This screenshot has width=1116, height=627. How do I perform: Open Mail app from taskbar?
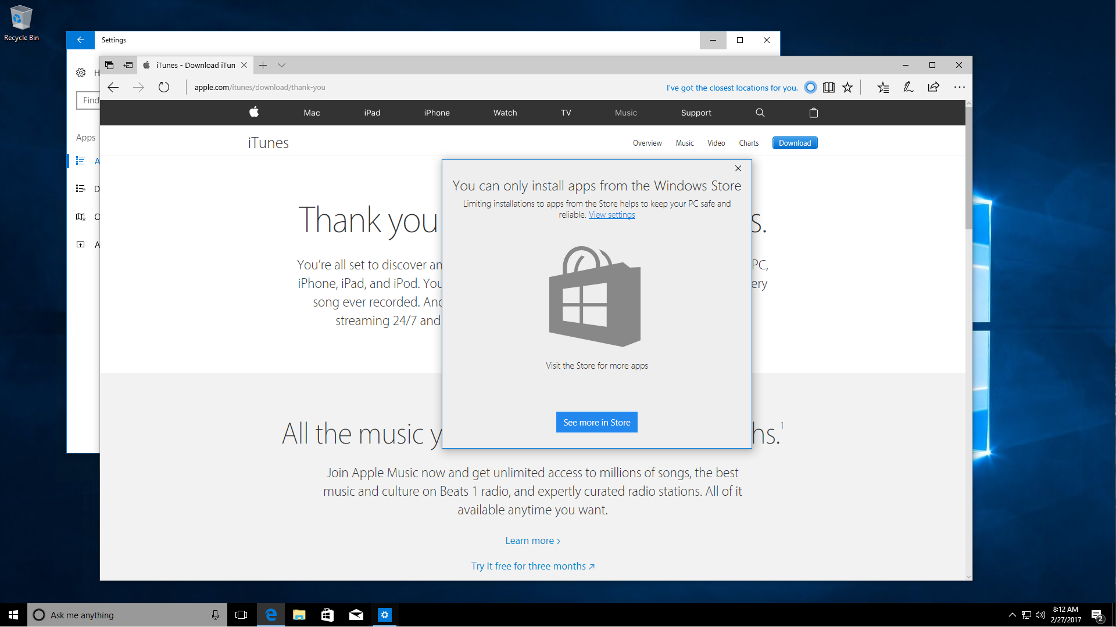[356, 615]
